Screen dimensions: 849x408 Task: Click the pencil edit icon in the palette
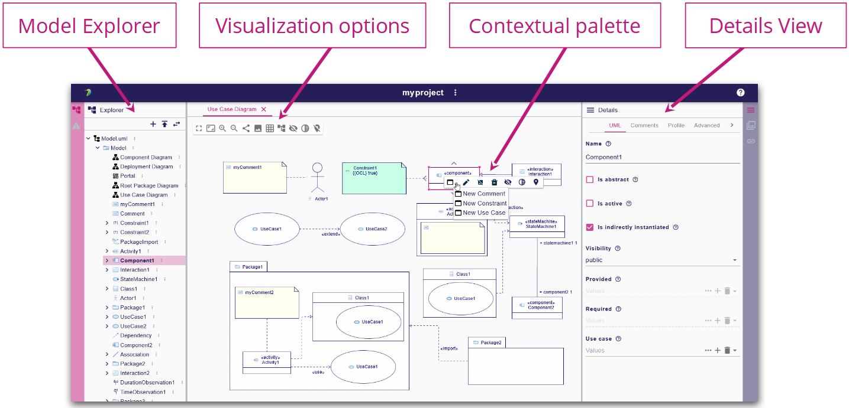coord(466,182)
